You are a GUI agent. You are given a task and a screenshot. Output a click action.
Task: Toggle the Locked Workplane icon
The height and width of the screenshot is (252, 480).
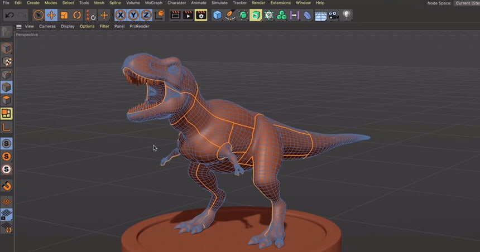coord(7,215)
